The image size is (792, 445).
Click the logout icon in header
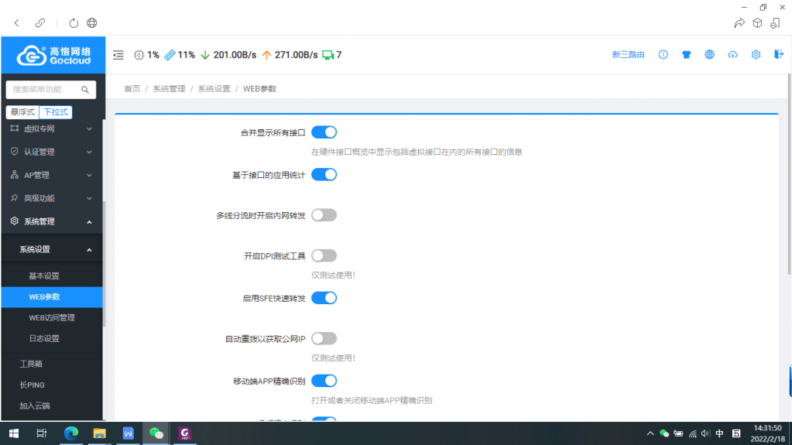[x=779, y=54]
